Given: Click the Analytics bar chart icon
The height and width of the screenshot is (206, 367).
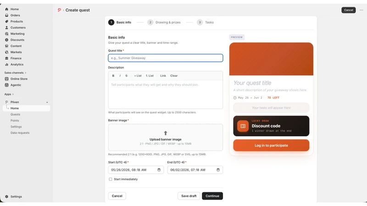Looking at the screenshot, I should [6, 65].
